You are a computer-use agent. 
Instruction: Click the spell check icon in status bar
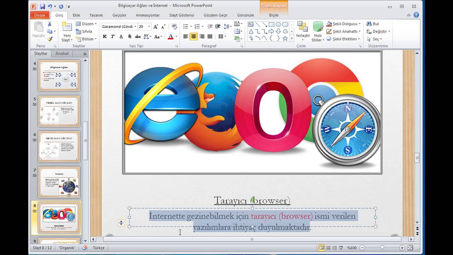tap(85, 248)
